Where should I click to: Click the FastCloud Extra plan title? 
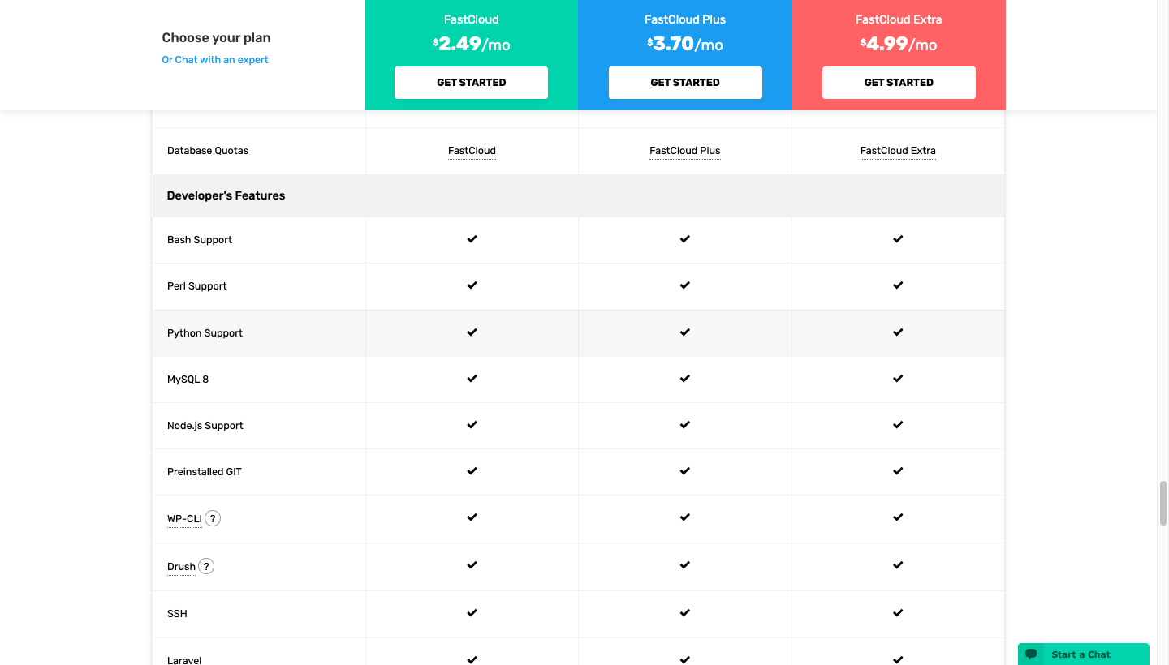click(x=899, y=19)
